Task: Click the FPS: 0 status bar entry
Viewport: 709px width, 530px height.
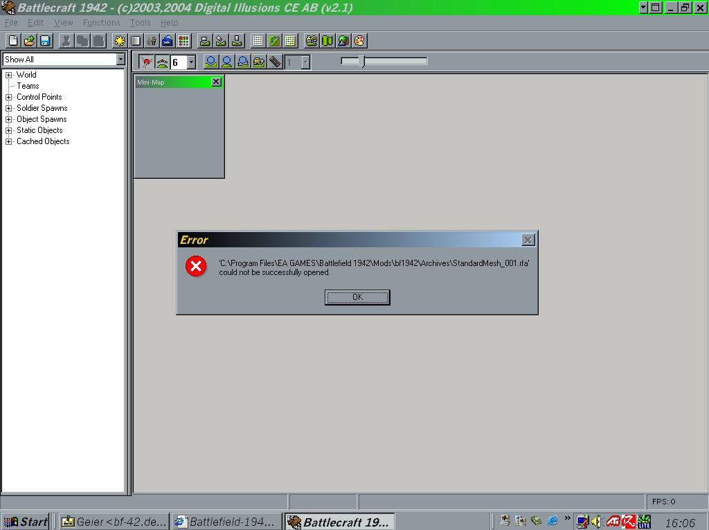Action: [x=663, y=502]
